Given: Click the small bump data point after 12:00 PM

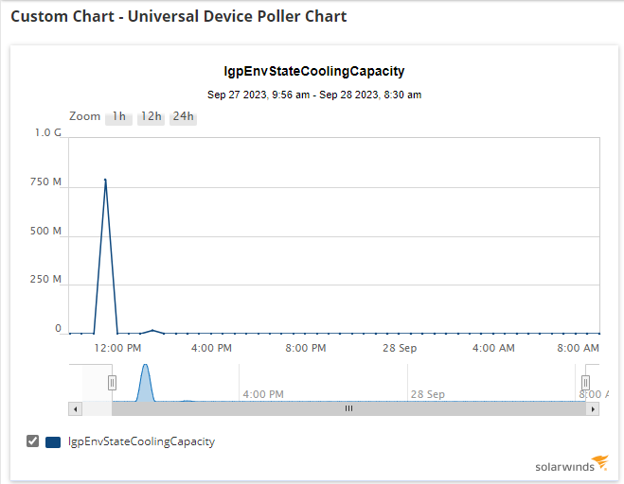Looking at the screenshot, I should pos(152,330).
